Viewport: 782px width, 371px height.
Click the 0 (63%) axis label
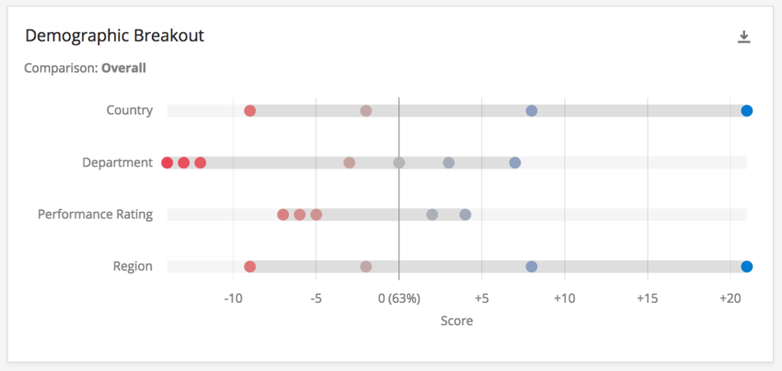tap(399, 298)
